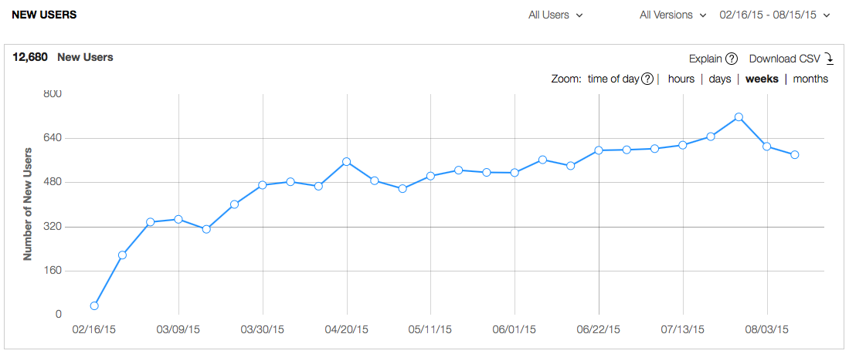The image size is (849, 354).
Task: Expand the 02/16/15 - 08/15/15 date range
Action: 774,15
